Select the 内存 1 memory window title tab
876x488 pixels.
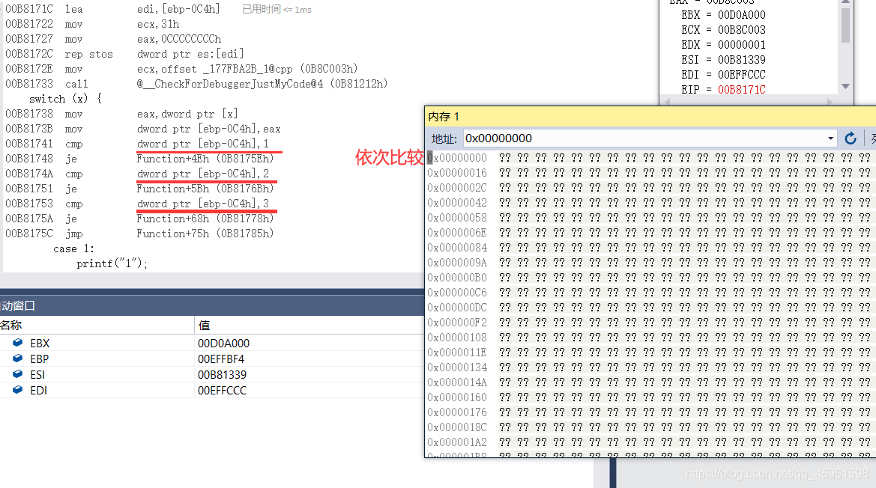pos(444,117)
